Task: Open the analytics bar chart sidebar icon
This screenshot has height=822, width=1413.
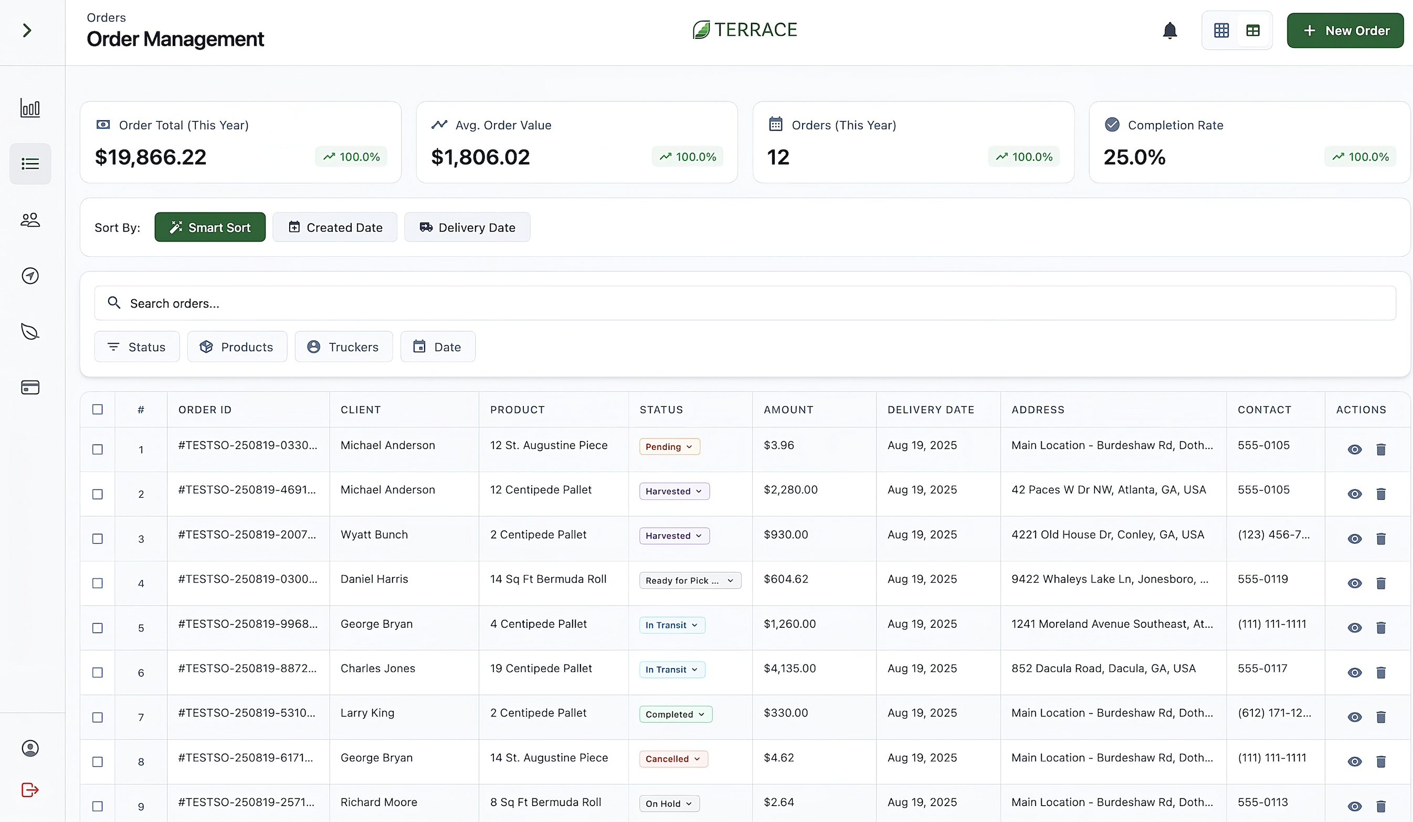Action: (x=30, y=108)
